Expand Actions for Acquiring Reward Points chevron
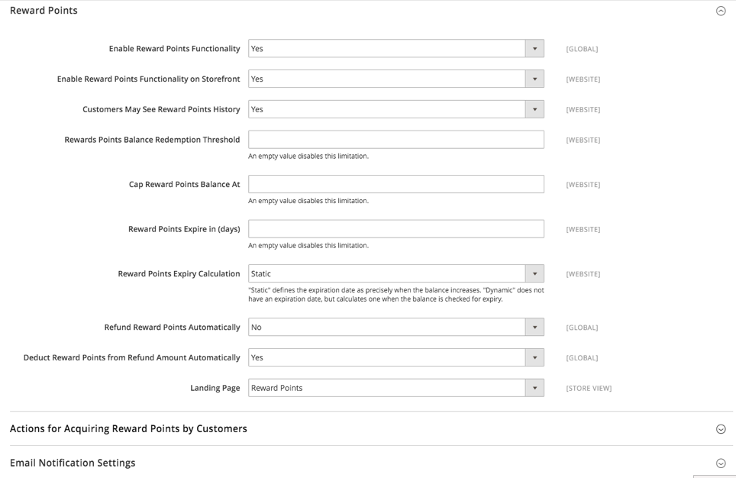736x478 pixels. click(x=721, y=429)
